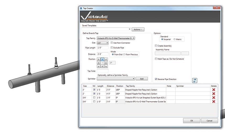The height and width of the screenshot is (136, 225).
Task: Close the Tap Creator dialog
Action: (x=217, y=8)
